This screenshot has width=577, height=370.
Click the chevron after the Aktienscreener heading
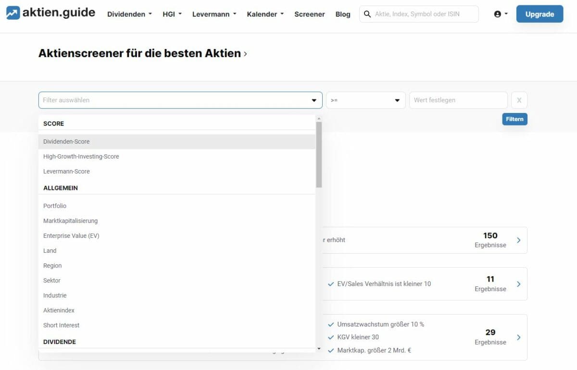coord(245,54)
